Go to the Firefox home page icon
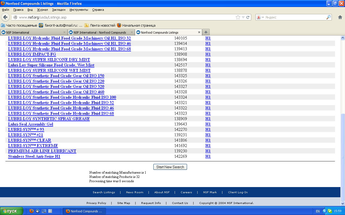The width and height of the screenshot is (345, 215). point(340,17)
